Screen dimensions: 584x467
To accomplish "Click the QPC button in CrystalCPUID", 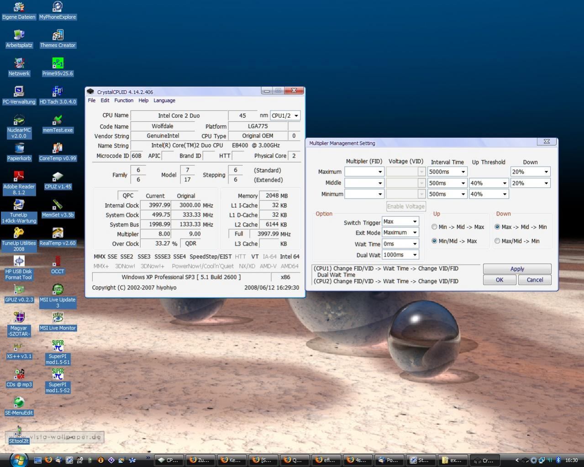I will (x=128, y=195).
